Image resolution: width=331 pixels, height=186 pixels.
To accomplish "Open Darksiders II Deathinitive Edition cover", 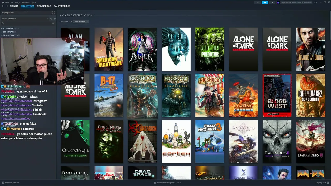I will (x=277, y=141).
